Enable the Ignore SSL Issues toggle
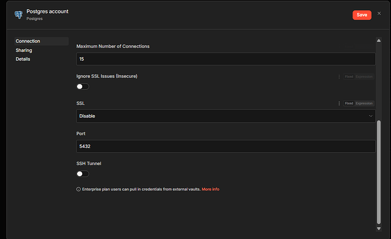391x239 pixels. point(83,86)
